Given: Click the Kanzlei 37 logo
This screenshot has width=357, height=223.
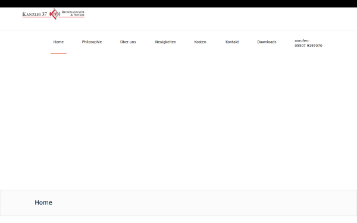Looking at the screenshot, I should (x=54, y=14).
